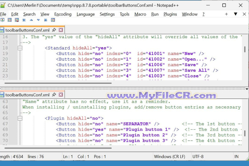
Task: Click the Notepad++ app icon in the title bar
Action: (x=2, y=5)
